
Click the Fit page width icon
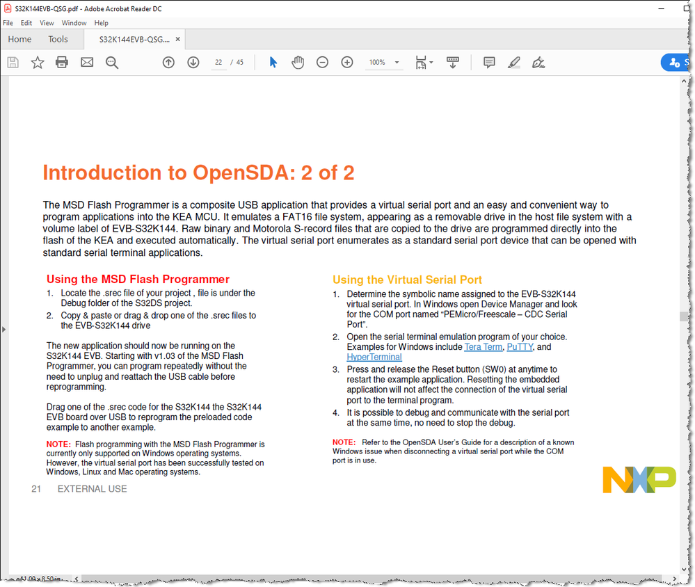[421, 63]
